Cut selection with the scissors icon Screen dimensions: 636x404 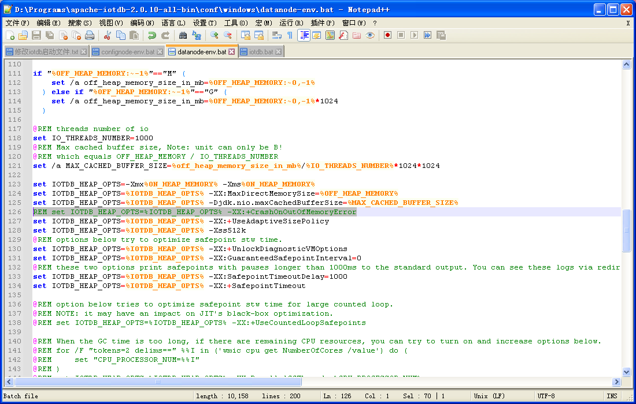point(108,36)
